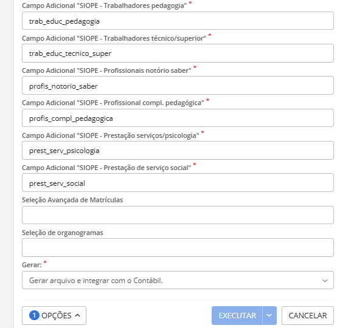Screen dimensions: 340x328
Task: Click into the trab_educ_tecnico_super field
Action: [178, 53]
